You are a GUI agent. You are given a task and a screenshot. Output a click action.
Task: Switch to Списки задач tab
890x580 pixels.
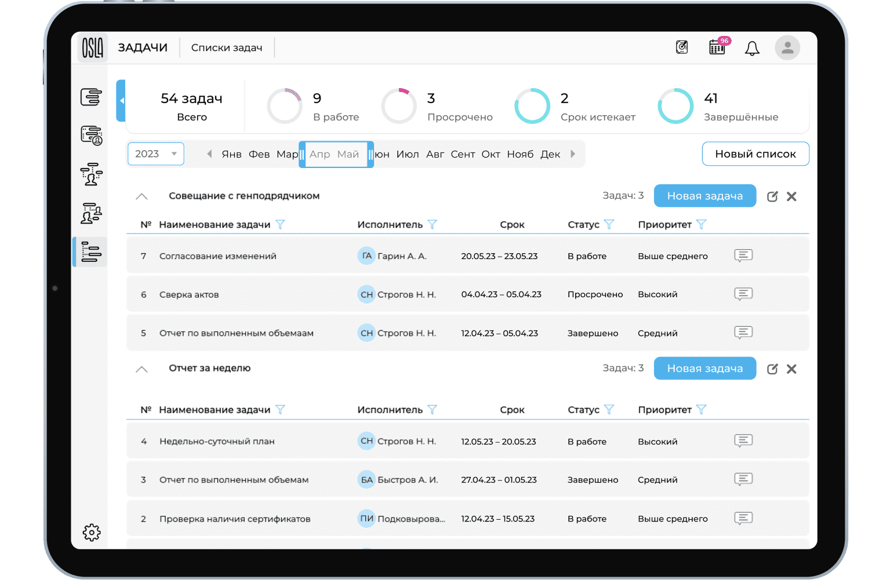coord(227,48)
